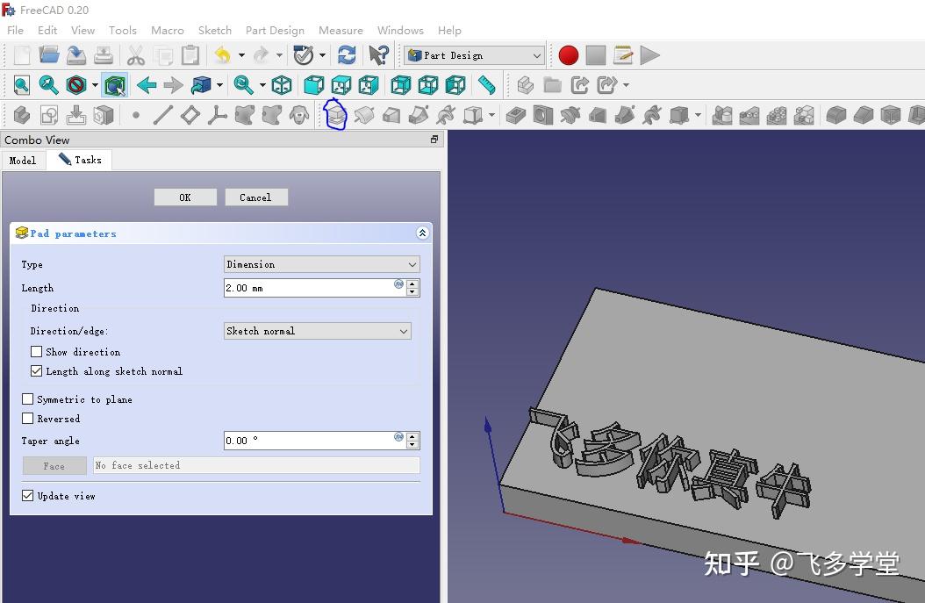Image resolution: width=925 pixels, height=603 pixels.
Task: Click the Fit Selection zoom icon
Action: click(x=49, y=85)
